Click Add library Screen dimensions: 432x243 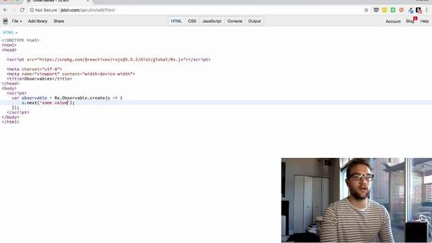coord(38,21)
